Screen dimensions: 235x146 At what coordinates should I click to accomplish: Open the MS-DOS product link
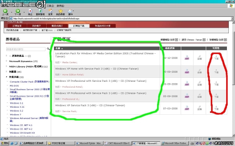coord(14,86)
